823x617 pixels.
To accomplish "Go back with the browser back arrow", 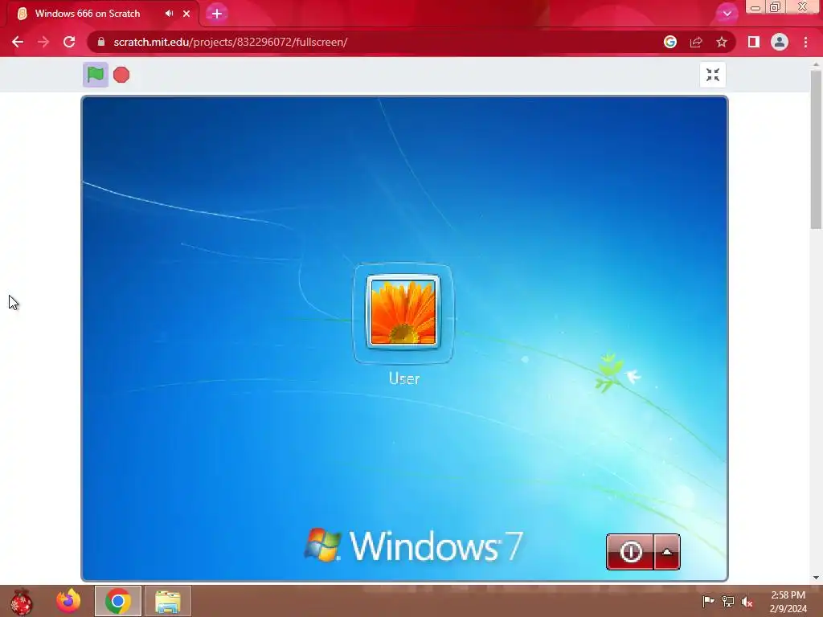I will point(18,42).
